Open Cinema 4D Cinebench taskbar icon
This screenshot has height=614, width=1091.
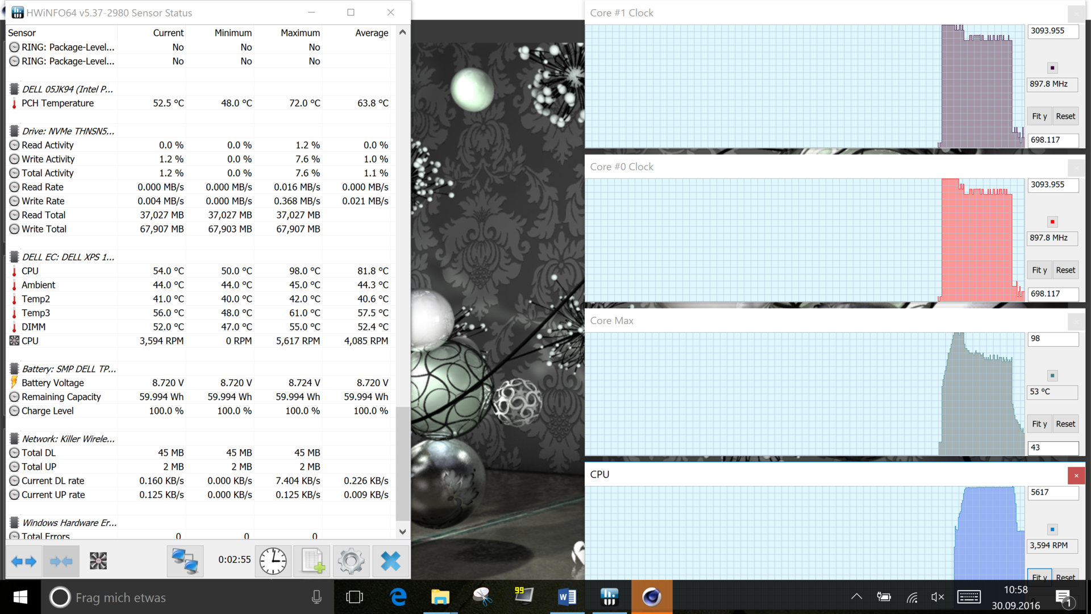651,597
